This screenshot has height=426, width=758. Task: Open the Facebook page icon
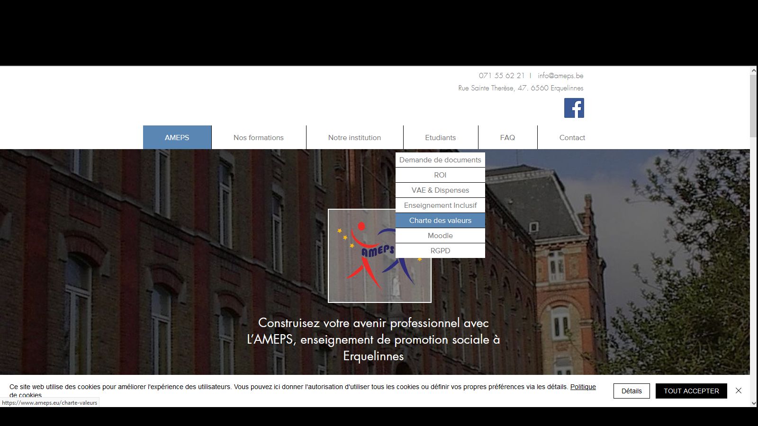pos(574,108)
